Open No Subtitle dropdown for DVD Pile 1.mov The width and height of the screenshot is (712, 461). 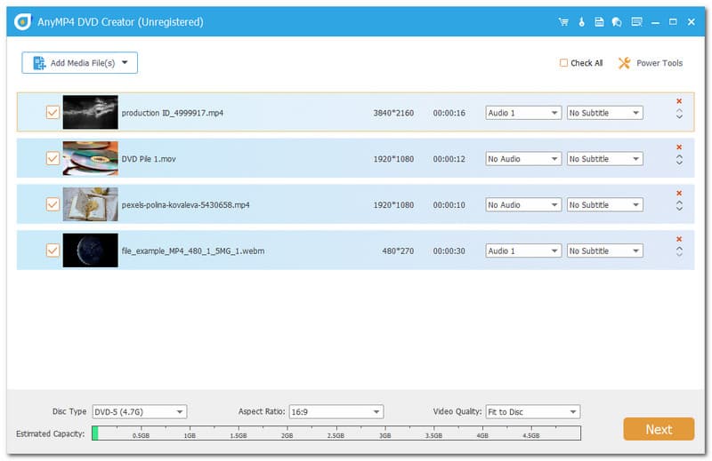coord(604,159)
